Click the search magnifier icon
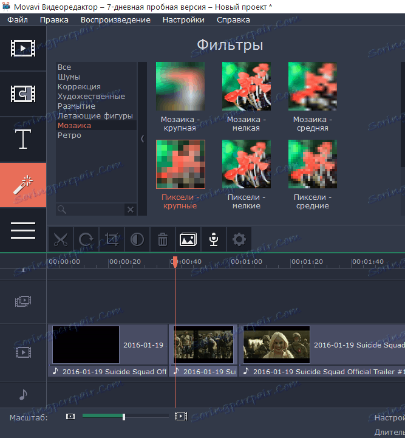The height and width of the screenshot is (438, 405). click(62, 210)
